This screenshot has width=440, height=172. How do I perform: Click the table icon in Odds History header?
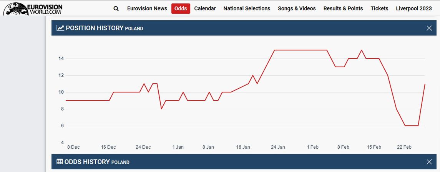[60, 162]
